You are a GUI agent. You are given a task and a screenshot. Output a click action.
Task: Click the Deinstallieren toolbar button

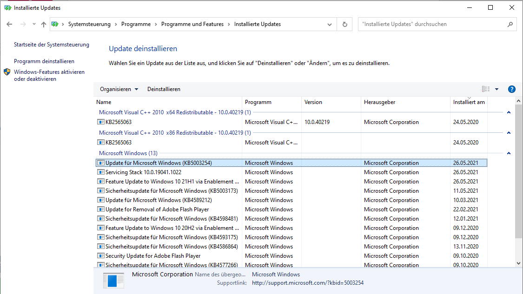(164, 89)
